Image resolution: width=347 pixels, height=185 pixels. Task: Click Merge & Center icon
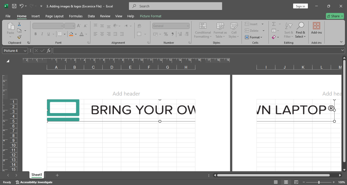139,34
